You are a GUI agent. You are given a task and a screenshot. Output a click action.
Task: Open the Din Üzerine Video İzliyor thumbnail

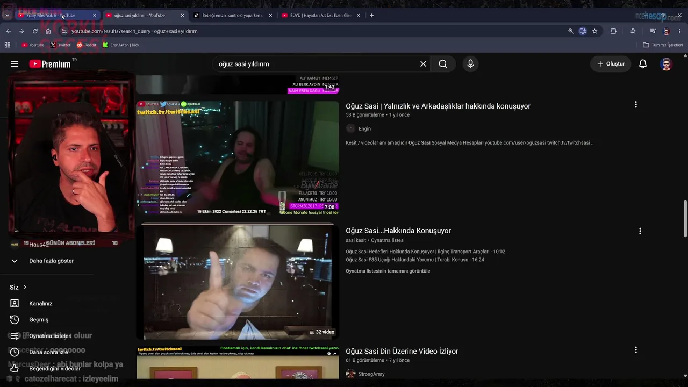(238, 363)
